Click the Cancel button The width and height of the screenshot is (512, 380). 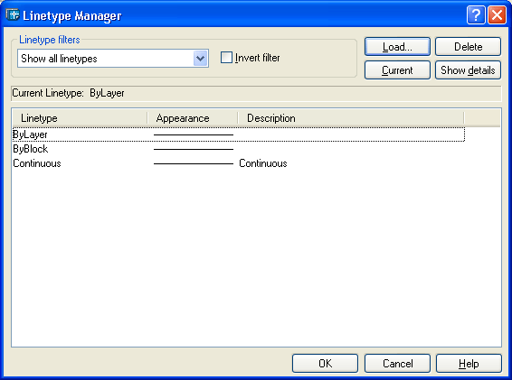[x=397, y=363]
